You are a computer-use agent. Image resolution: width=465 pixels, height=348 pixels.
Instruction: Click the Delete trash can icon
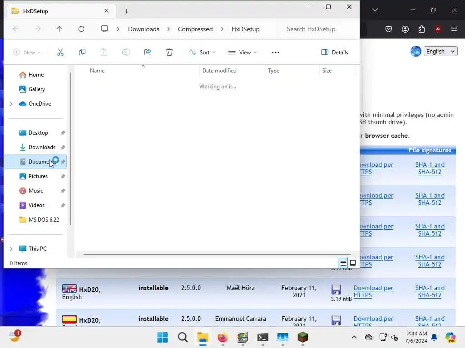click(169, 53)
